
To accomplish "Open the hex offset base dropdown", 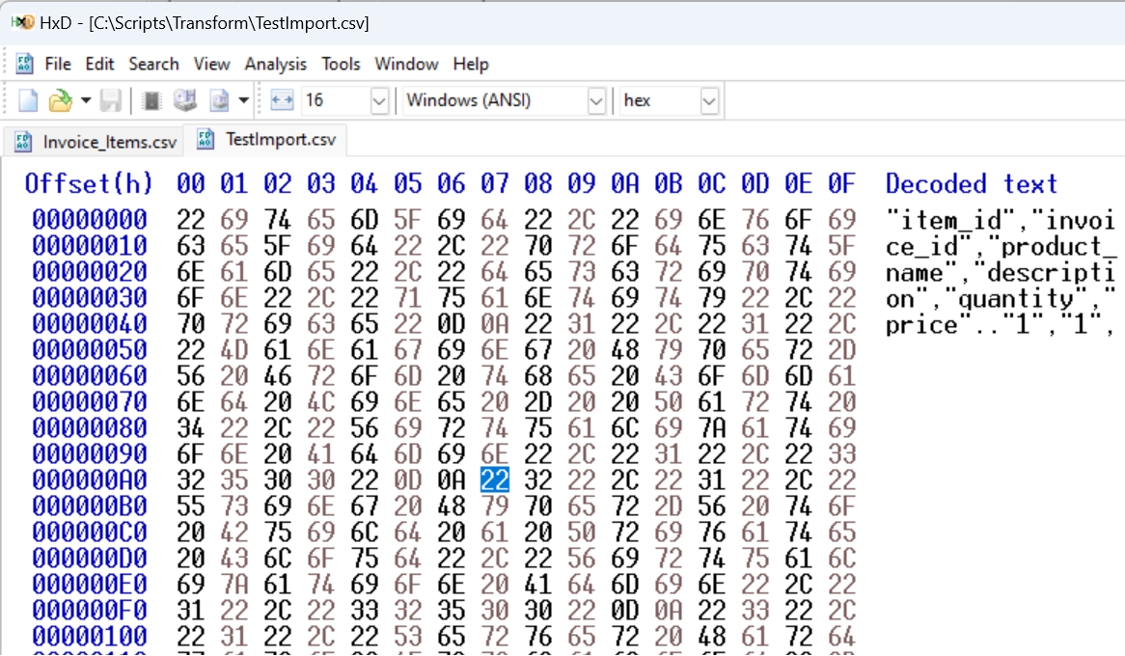I will [x=711, y=100].
